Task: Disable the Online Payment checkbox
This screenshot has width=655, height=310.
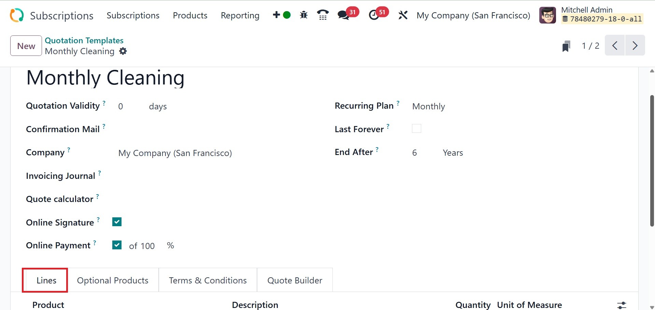Action: coord(117,245)
